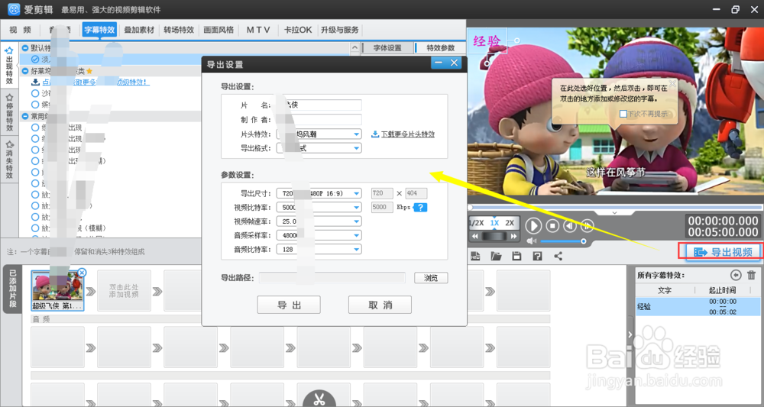Switch to the 画面风格 tab

219,30
